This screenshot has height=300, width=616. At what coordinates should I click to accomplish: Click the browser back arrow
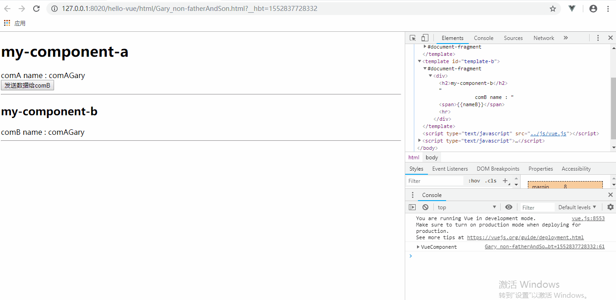coord(7,9)
